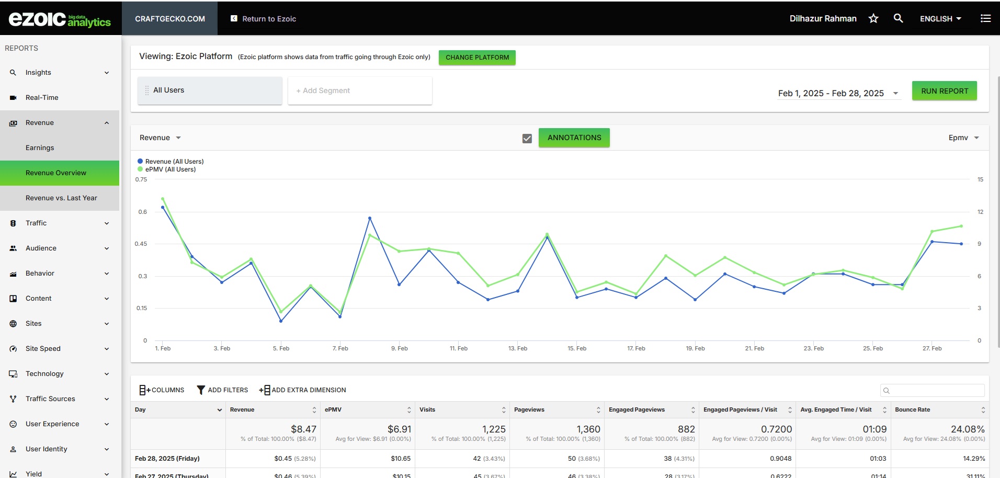This screenshot has width=1000, height=478.
Task: Toggle the annotations checkbox
Action: click(x=527, y=138)
